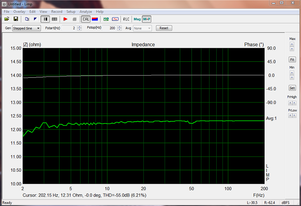Click the green impedance curve near 50 Hz

point(192,123)
